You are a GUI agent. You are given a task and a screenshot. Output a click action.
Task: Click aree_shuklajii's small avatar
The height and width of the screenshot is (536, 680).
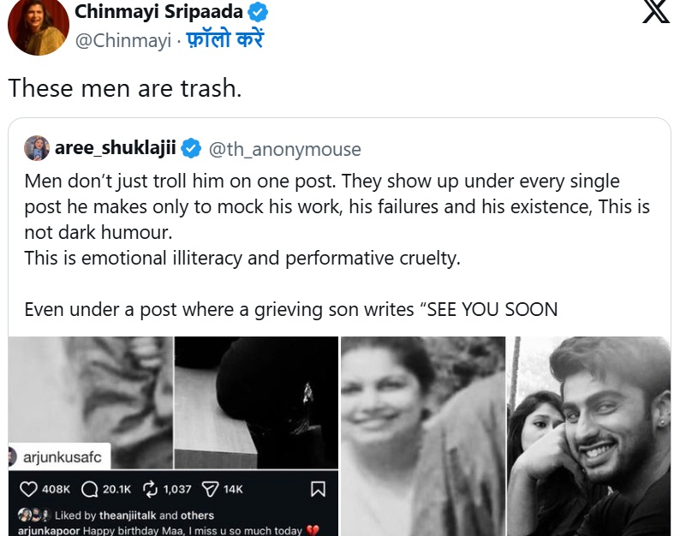click(x=37, y=148)
